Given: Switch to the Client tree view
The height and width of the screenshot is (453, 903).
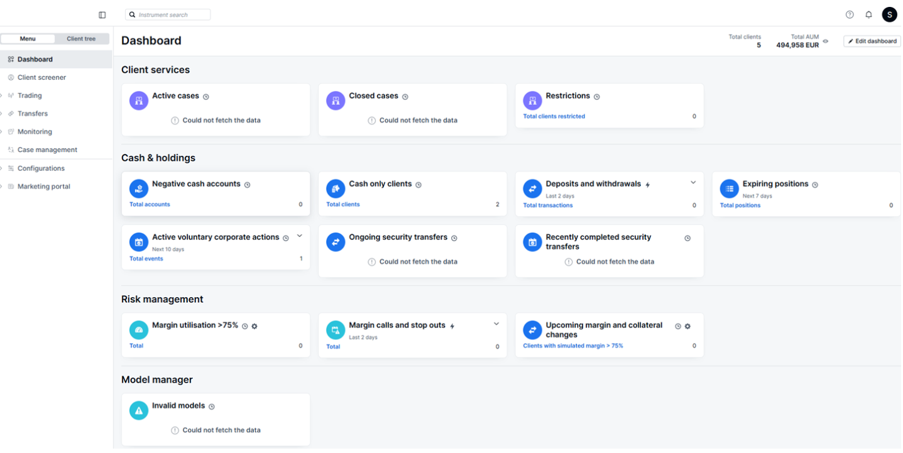Looking at the screenshot, I should [x=81, y=39].
